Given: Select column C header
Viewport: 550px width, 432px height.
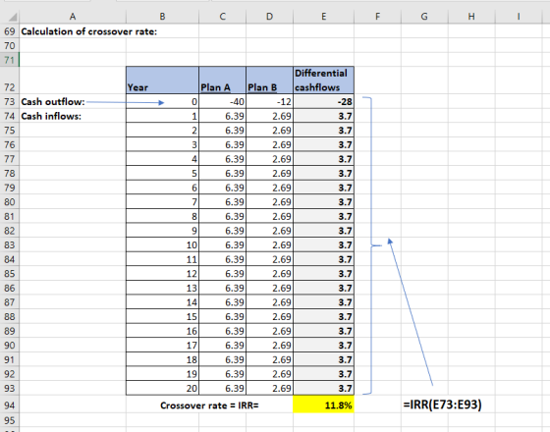Looking at the screenshot, I should coord(222,17).
